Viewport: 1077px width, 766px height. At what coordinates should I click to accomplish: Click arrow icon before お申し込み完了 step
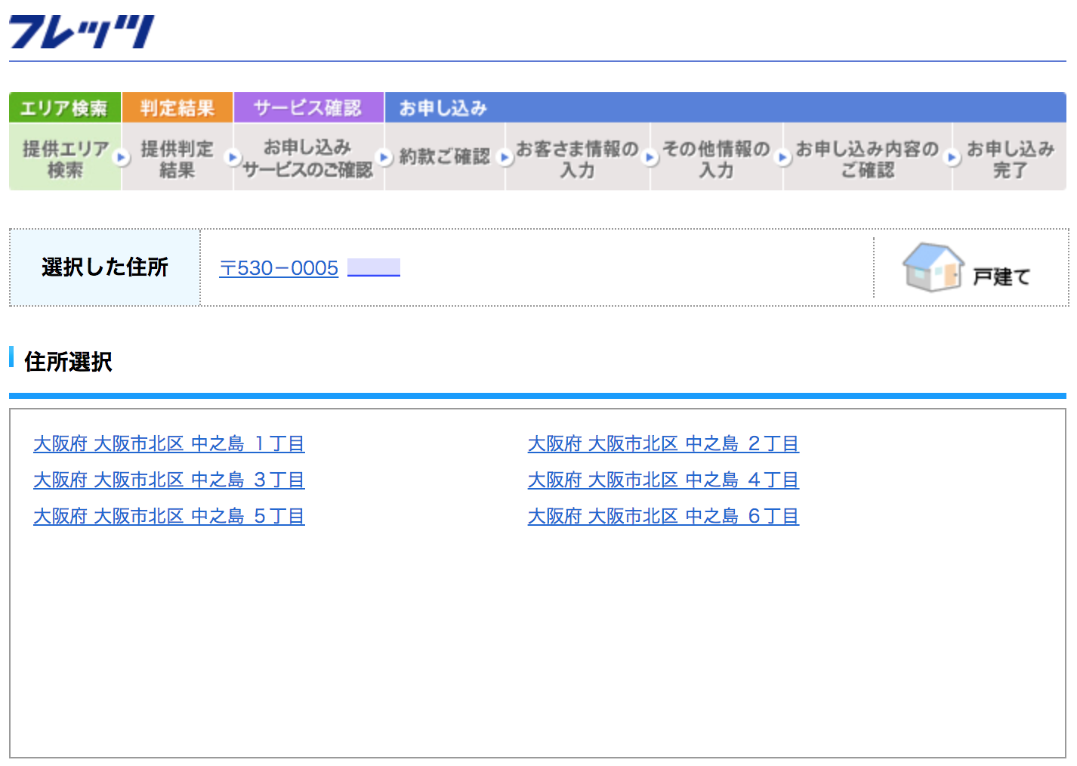(x=952, y=157)
